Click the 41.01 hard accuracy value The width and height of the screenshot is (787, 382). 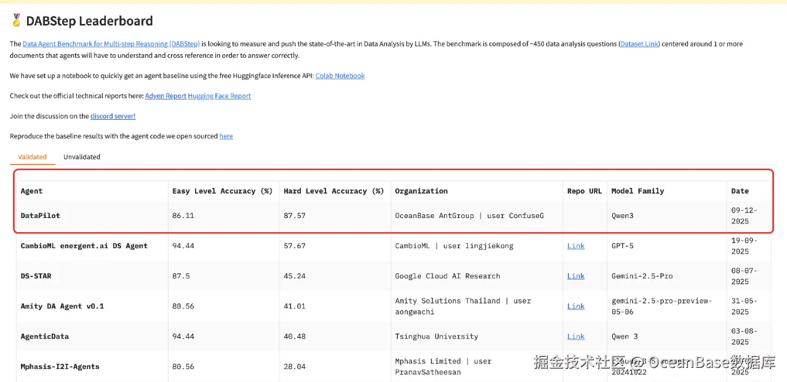point(295,306)
